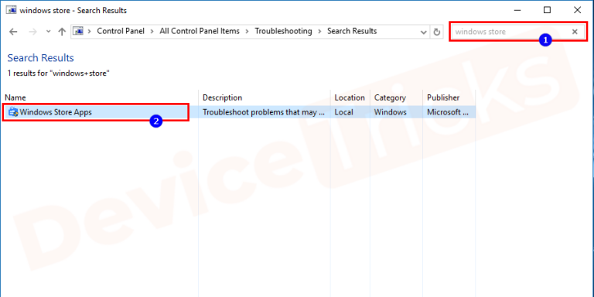594x297 pixels.
Task: Go up one level arrow
Action: coord(62,32)
